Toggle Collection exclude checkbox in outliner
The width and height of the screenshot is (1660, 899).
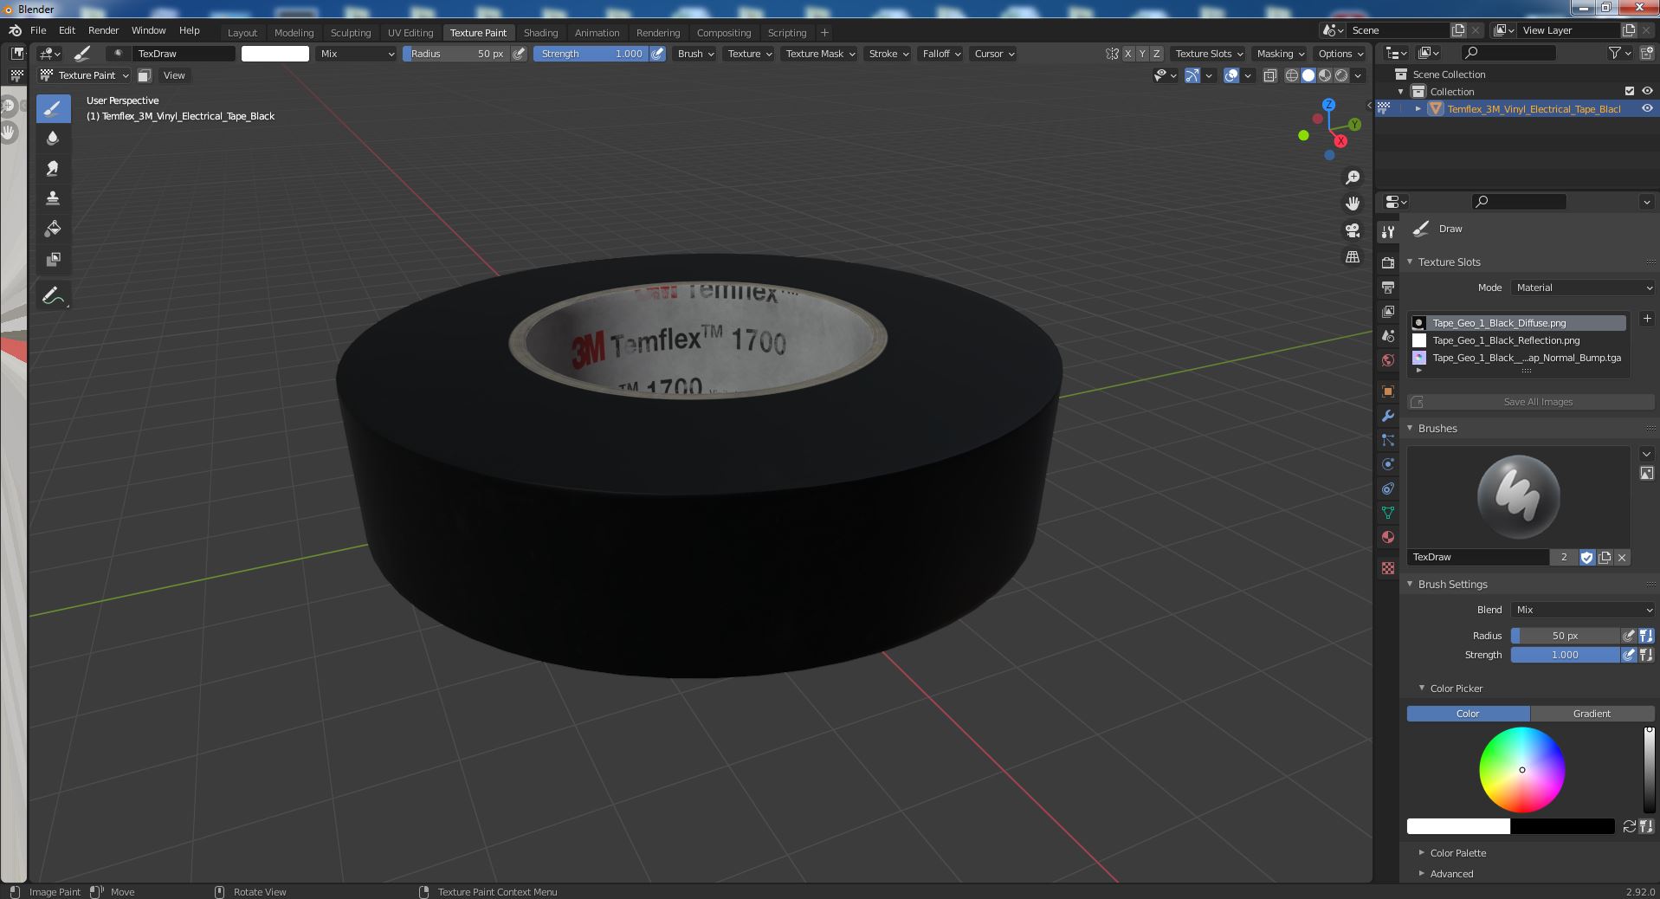tap(1630, 91)
